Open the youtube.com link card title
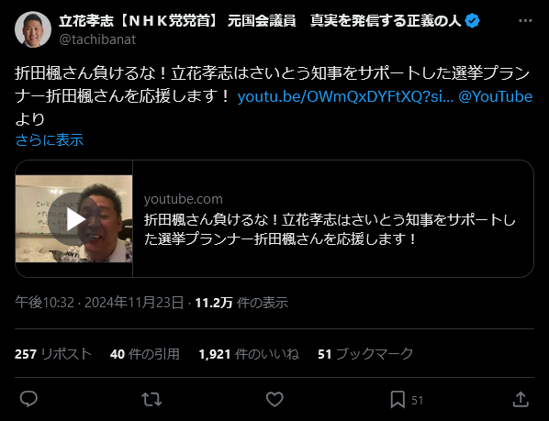 (330, 229)
